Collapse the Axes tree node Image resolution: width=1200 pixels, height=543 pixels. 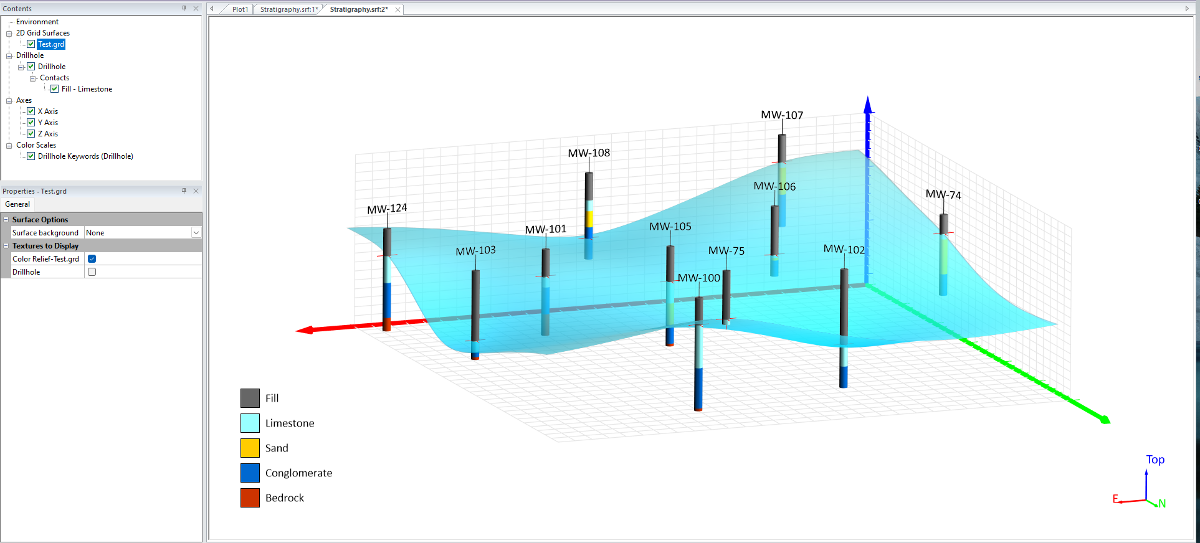pyautogui.click(x=9, y=100)
